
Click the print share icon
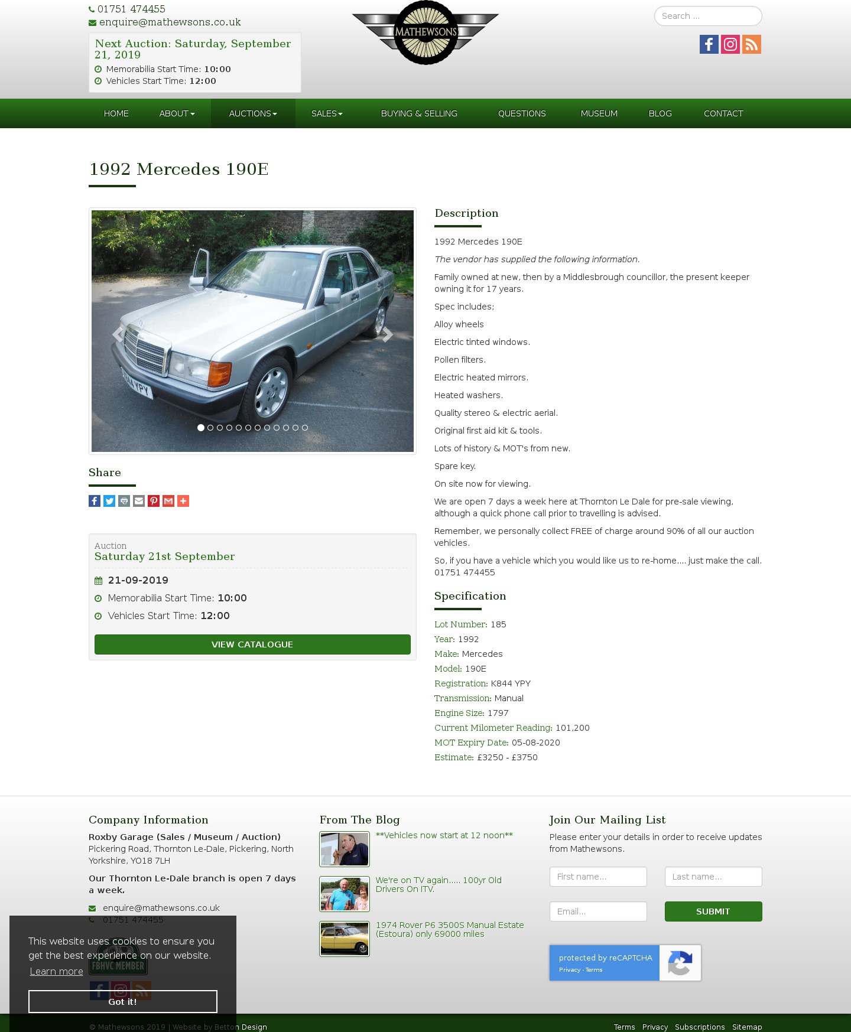point(124,501)
